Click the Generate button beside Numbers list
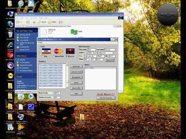The image size is (186, 139). point(76,66)
